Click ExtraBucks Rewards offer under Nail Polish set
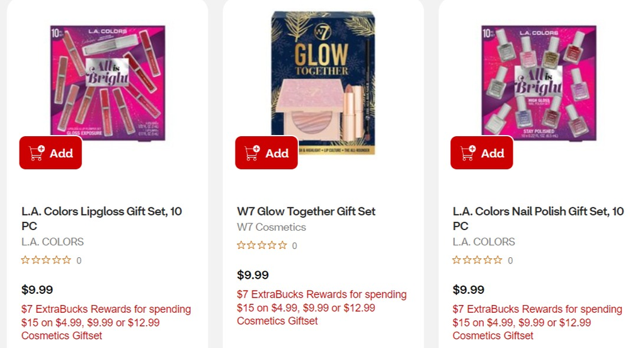 (x=537, y=322)
